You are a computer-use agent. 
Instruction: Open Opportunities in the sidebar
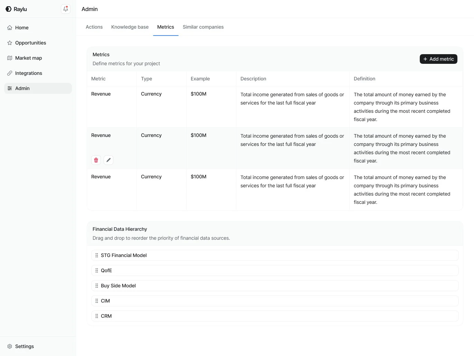tap(38, 43)
